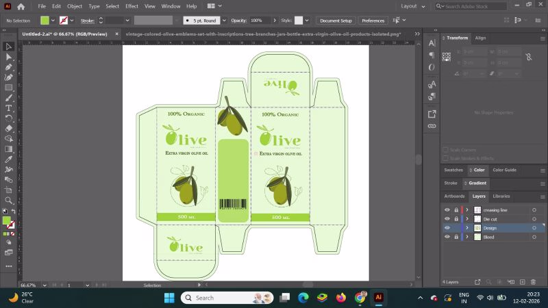This screenshot has height=308, width=548.
Task: Open the Effect menu
Action: (x=132, y=6)
